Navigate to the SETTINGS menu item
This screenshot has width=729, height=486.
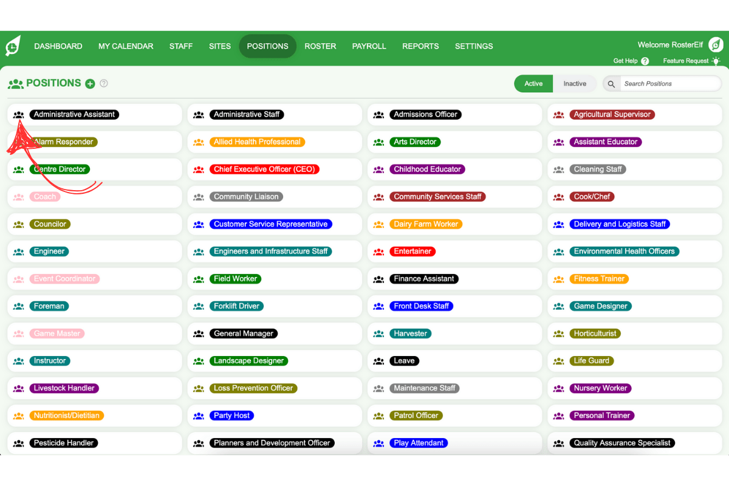point(473,46)
